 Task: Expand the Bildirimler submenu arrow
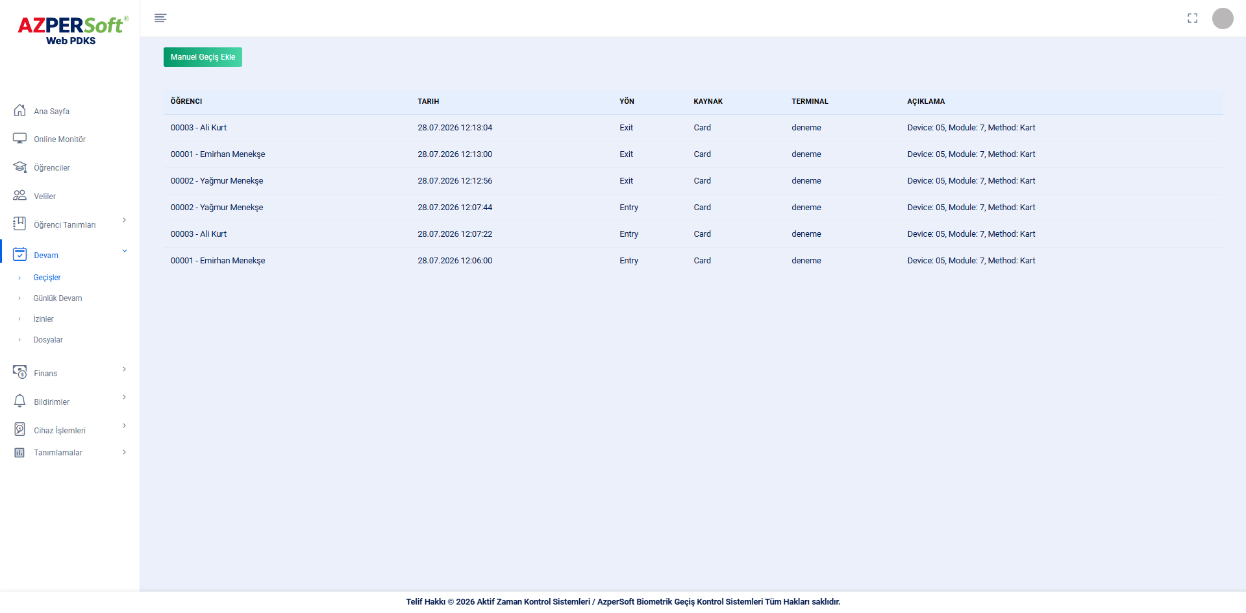(x=124, y=397)
